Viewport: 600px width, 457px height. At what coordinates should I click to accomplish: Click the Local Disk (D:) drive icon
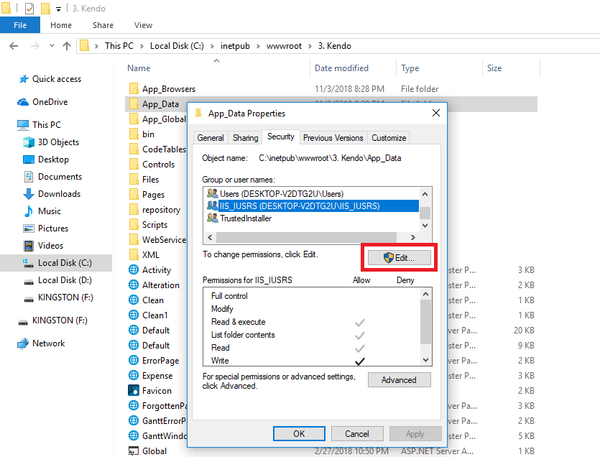29,282
